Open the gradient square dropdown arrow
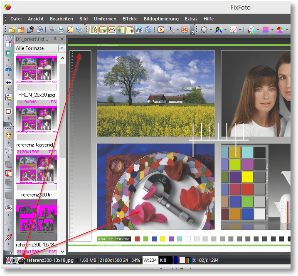The height and width of the screenshot is (276, 298). [272, 30]
